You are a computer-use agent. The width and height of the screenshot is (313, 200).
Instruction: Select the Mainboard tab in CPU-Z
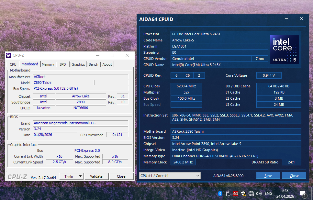30,64
